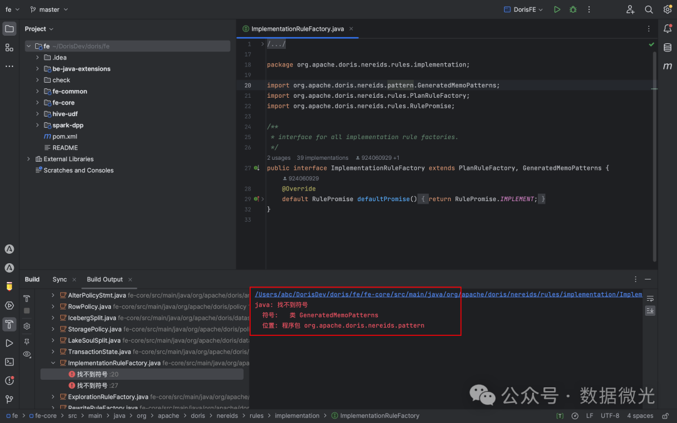
Task: Select the error row ending in :20
Action: [142, 374]
